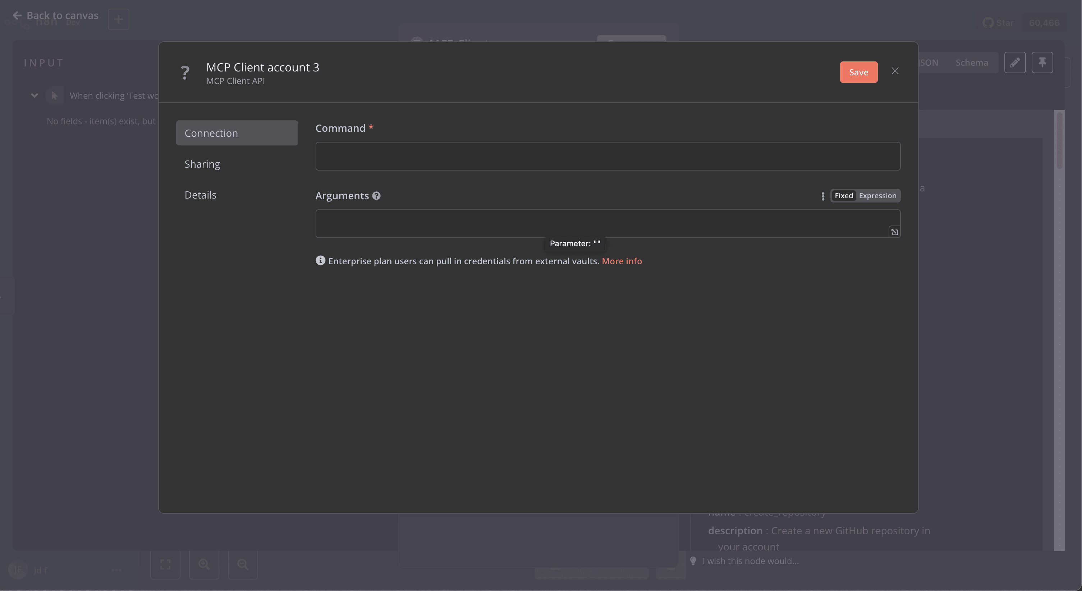
Task: Click the credential help question mark
Action: point(185,72)
